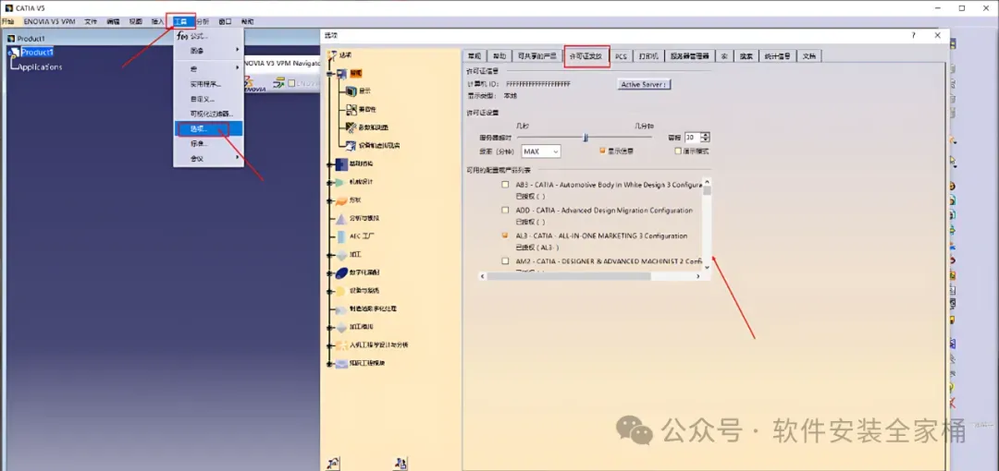Click the green connect icon beside ENOVIA logo

click(279, 83)
